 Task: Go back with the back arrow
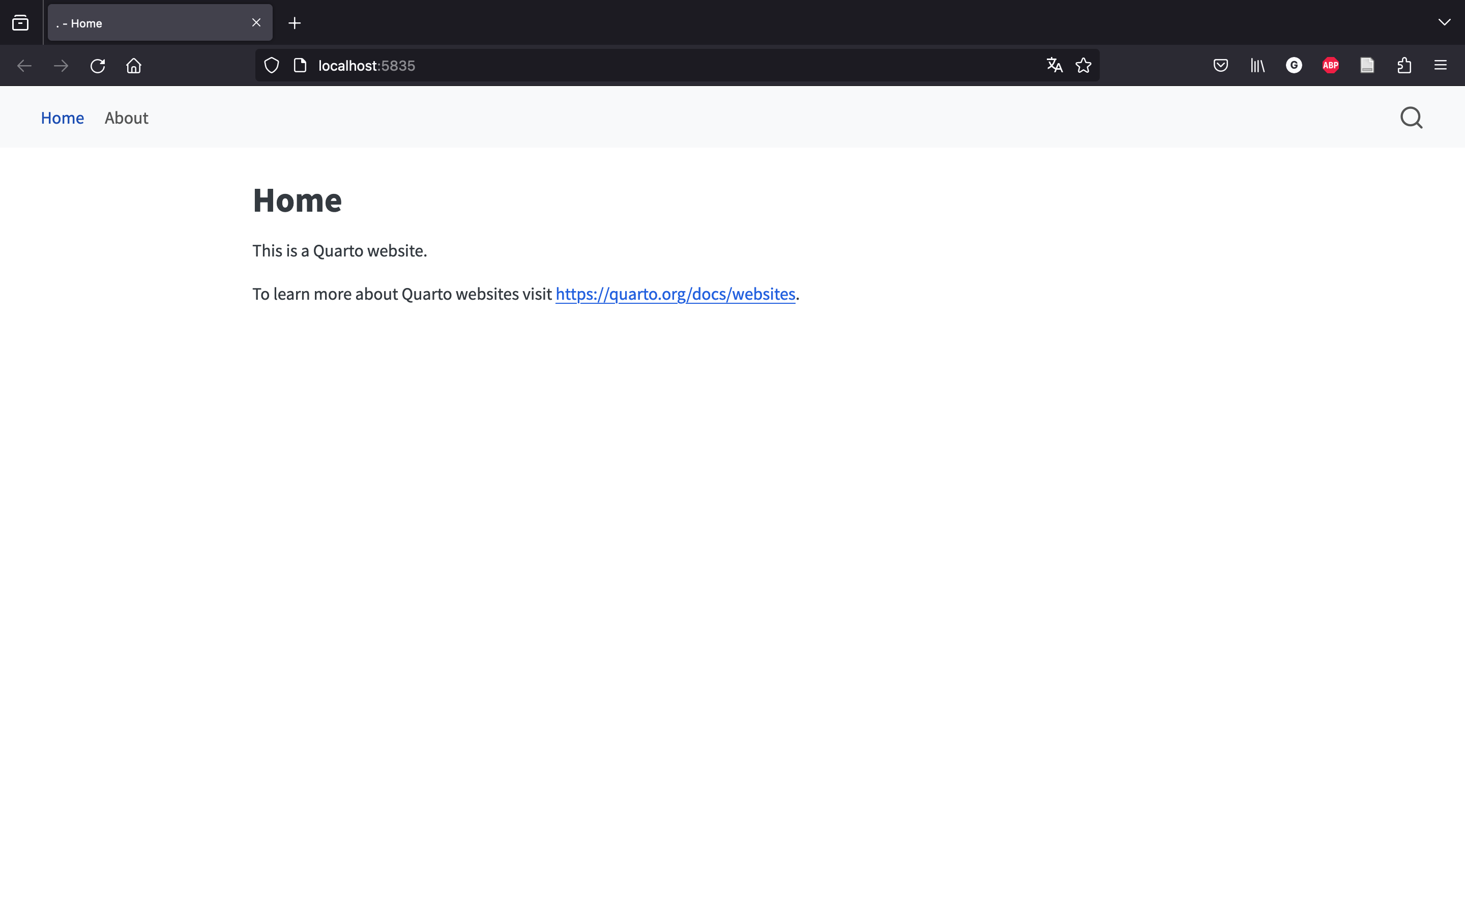[24, 66]
